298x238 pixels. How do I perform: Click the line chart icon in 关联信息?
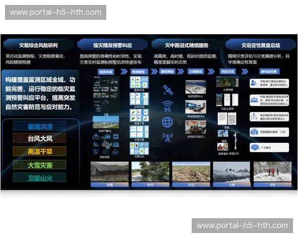(x=96, y=144)
